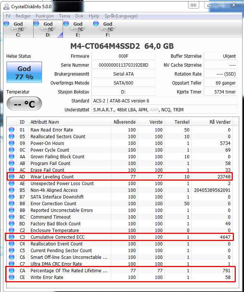Click the Firmware value 000F field
The height and width of the screenshot is (292, 244).
pos(123,56)
